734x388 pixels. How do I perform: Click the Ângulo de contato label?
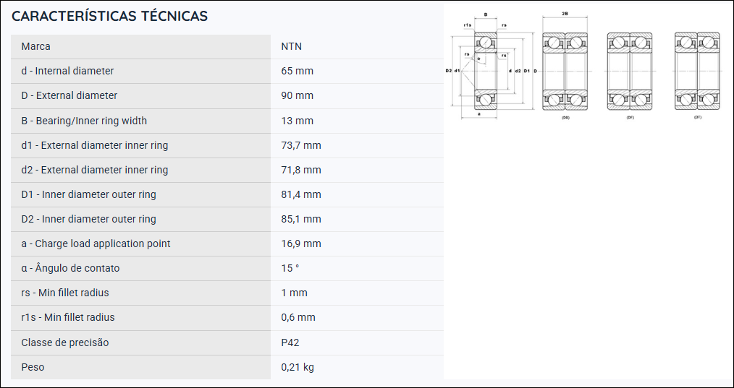[x=70, y=268]
